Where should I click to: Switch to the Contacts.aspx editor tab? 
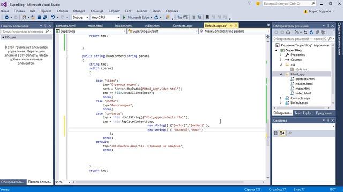point(182,26)
